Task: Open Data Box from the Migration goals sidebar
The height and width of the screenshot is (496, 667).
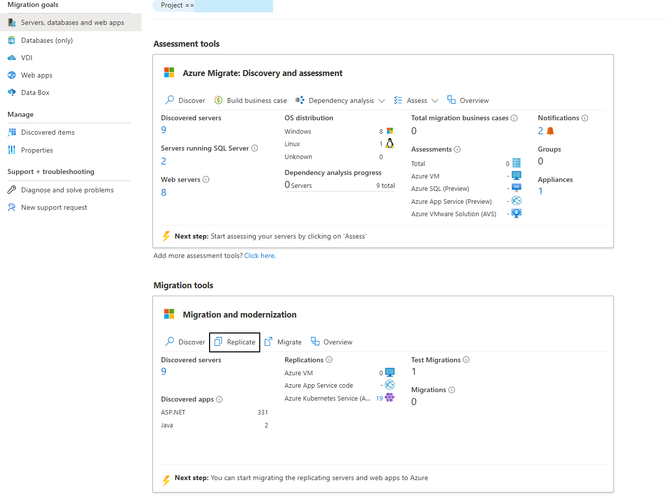Action: [x=35, y=92]
